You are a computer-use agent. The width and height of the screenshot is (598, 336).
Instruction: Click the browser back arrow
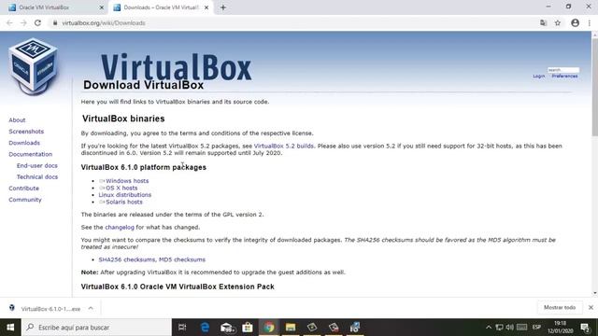[9, 22]
